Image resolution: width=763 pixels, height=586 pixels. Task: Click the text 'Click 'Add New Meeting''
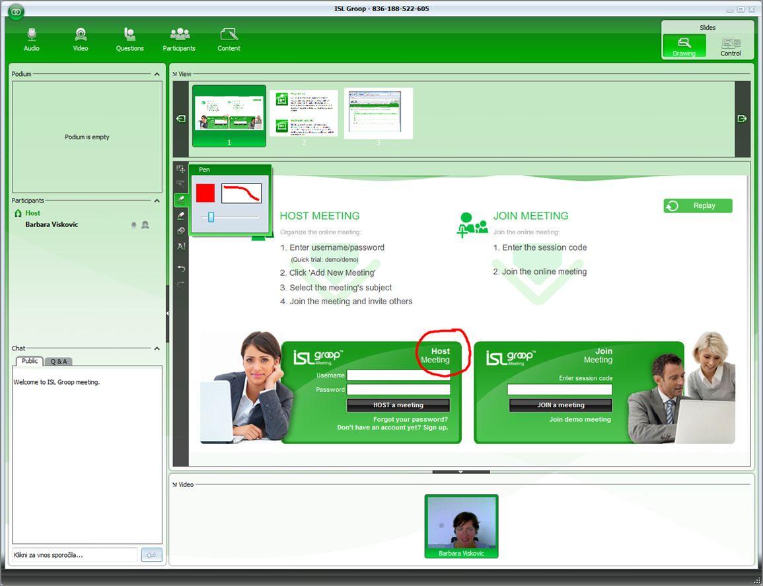pyautogui.click(x=332, y=273)
